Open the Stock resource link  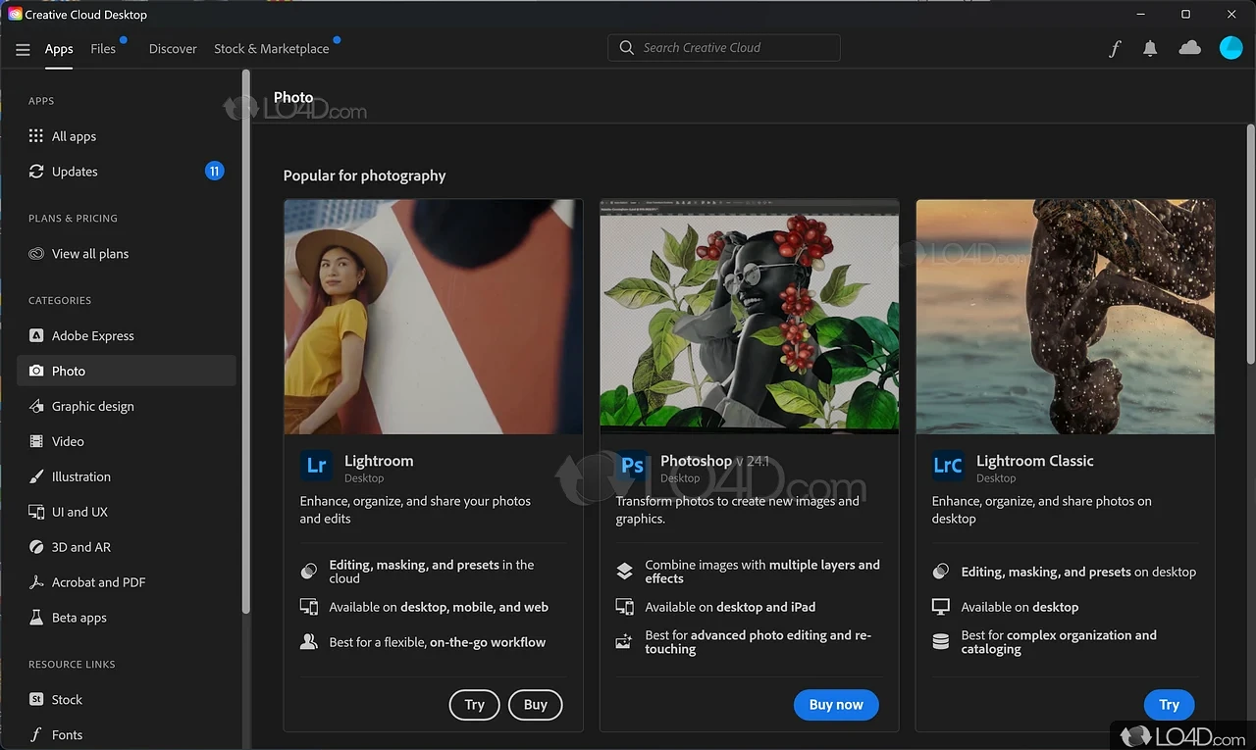127,700
